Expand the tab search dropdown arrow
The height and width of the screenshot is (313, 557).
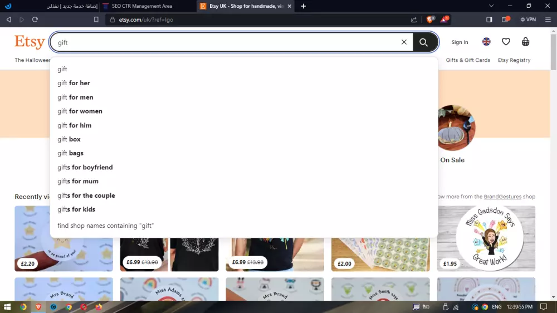click(491, 6)
